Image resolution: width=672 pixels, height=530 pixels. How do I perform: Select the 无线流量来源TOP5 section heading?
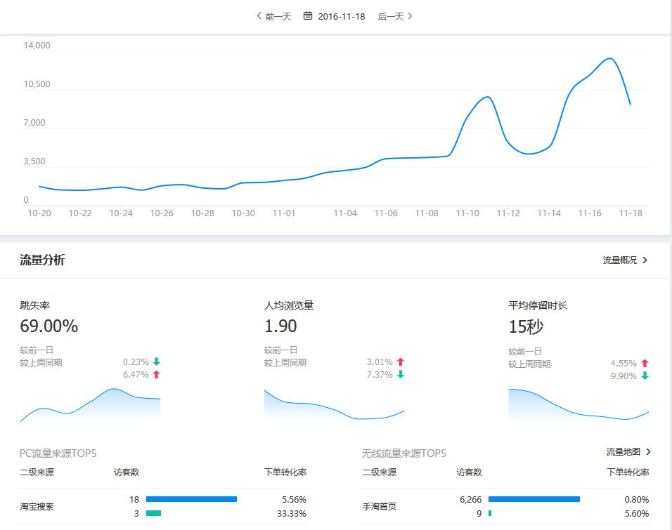pos(403,453)
